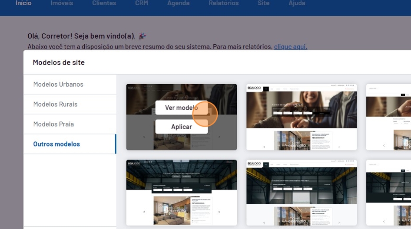The height and width of the screenshot is (229, 411).
Task: Select the partially visible warehouse template at right edge
Action: 388,193
